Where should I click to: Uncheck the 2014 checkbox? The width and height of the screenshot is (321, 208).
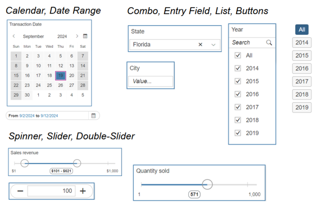238,68
